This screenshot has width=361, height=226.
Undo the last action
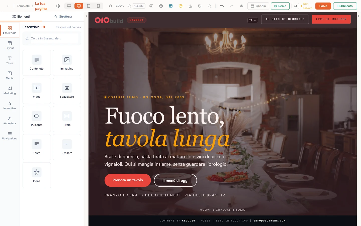click(222, 6)
